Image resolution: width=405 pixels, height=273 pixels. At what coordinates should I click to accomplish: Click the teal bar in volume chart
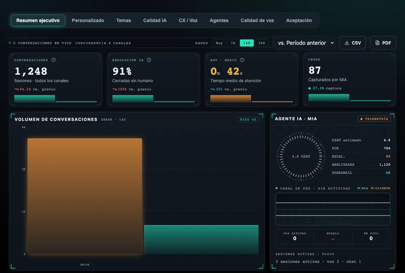[201, 240]
